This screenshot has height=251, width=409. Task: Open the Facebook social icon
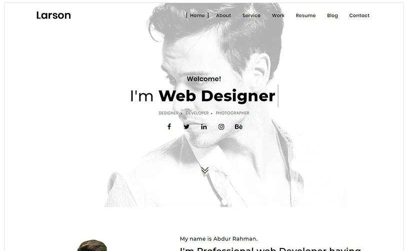point(169,127)
